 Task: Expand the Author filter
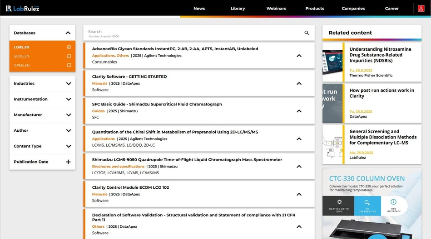[69, 130]
